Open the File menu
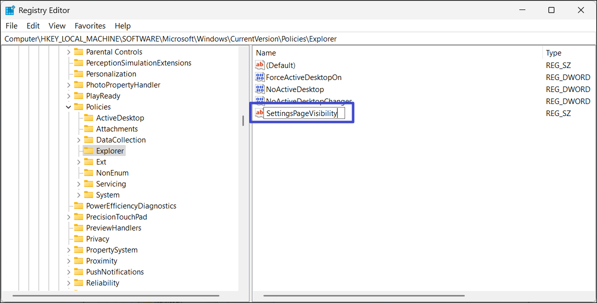Screen dimensions: 597x303 (x=12, y=26)
